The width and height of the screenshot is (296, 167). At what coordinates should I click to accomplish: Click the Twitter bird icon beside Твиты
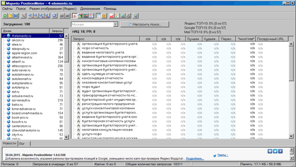pyautogui.click(x=214, y=156)
